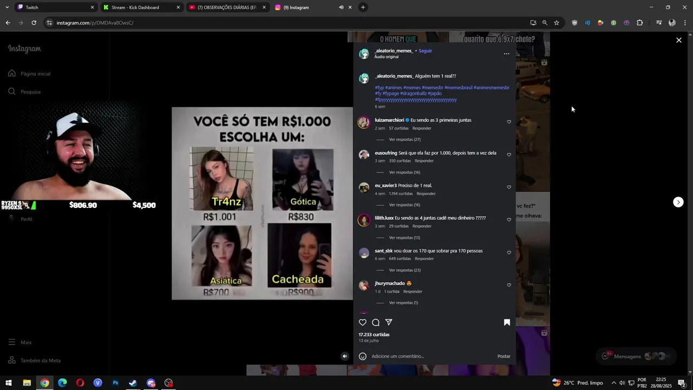Screen dimensions: 693x390
Task: Mute the Instagram tab via speaker icon
Action: click(341, 8)
